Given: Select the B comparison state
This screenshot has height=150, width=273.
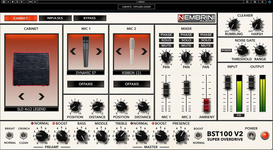Looking at the screenshot, I should click(35, 2).
